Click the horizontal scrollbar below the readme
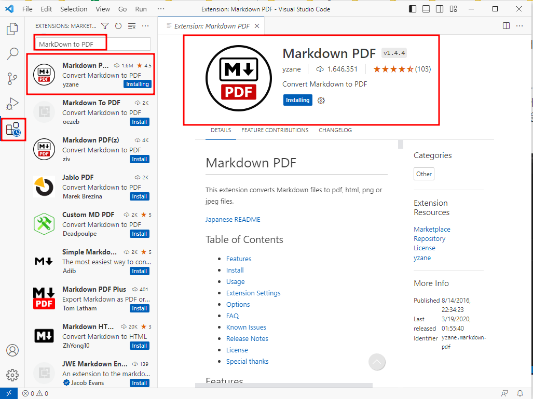This screenshot has height=399, width=533. click(x=284, y=385)
